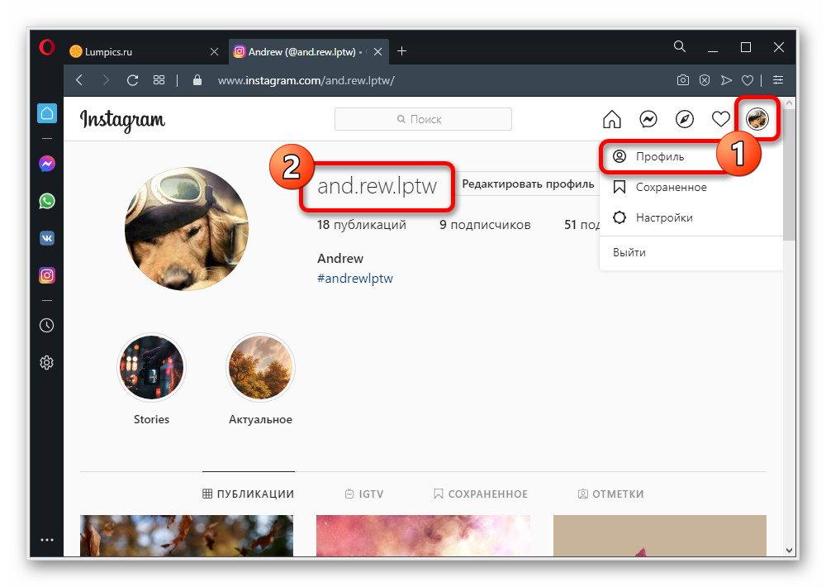The height and width of the screenshot is (587, 826).
Task: Choose Выйти to log out
Action: (629, 252)
